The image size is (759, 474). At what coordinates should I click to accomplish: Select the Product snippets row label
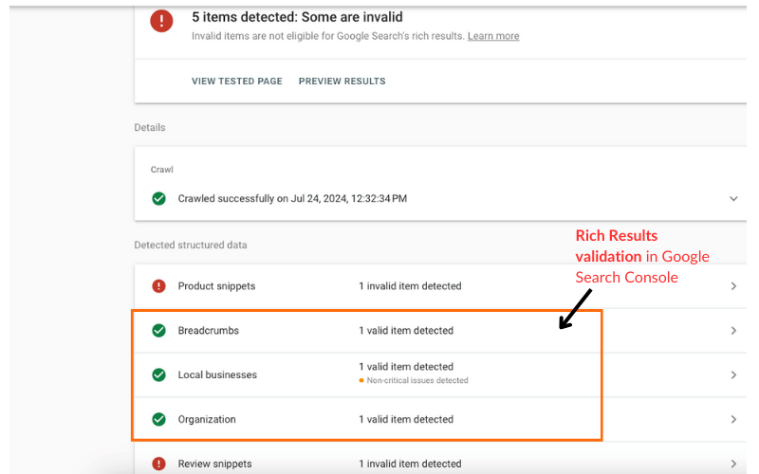pyautogui.click(x=216, y=286)
